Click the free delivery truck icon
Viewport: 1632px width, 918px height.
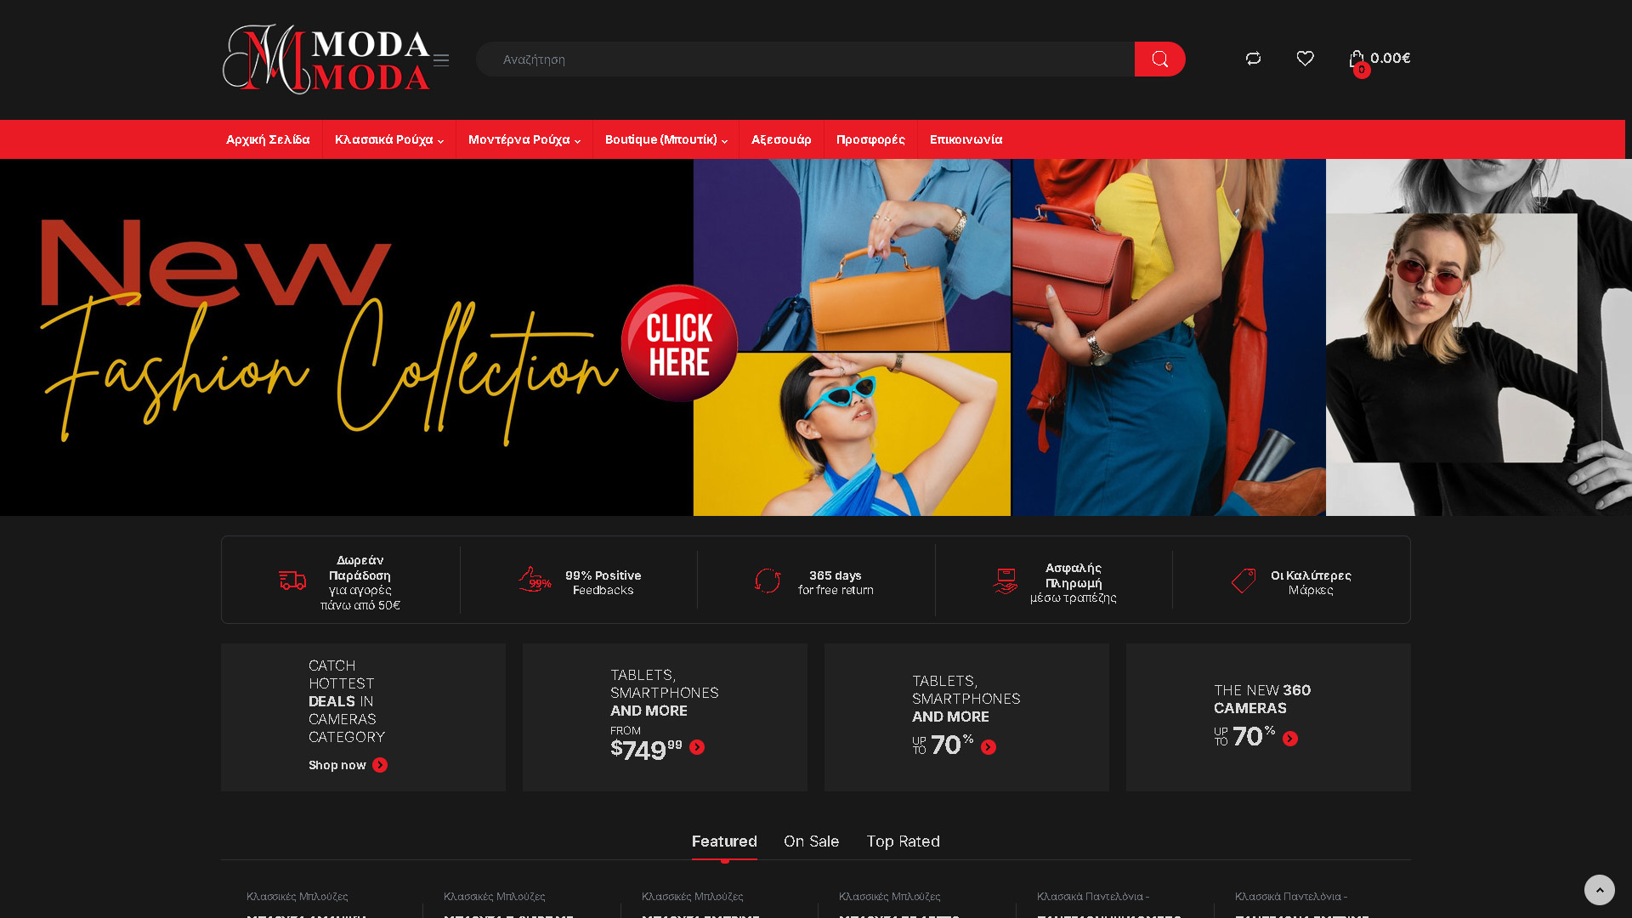point(292,581)
